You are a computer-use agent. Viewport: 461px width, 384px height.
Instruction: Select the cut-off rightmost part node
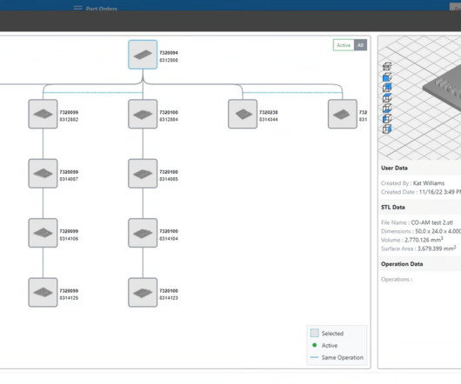pos(343,114)
